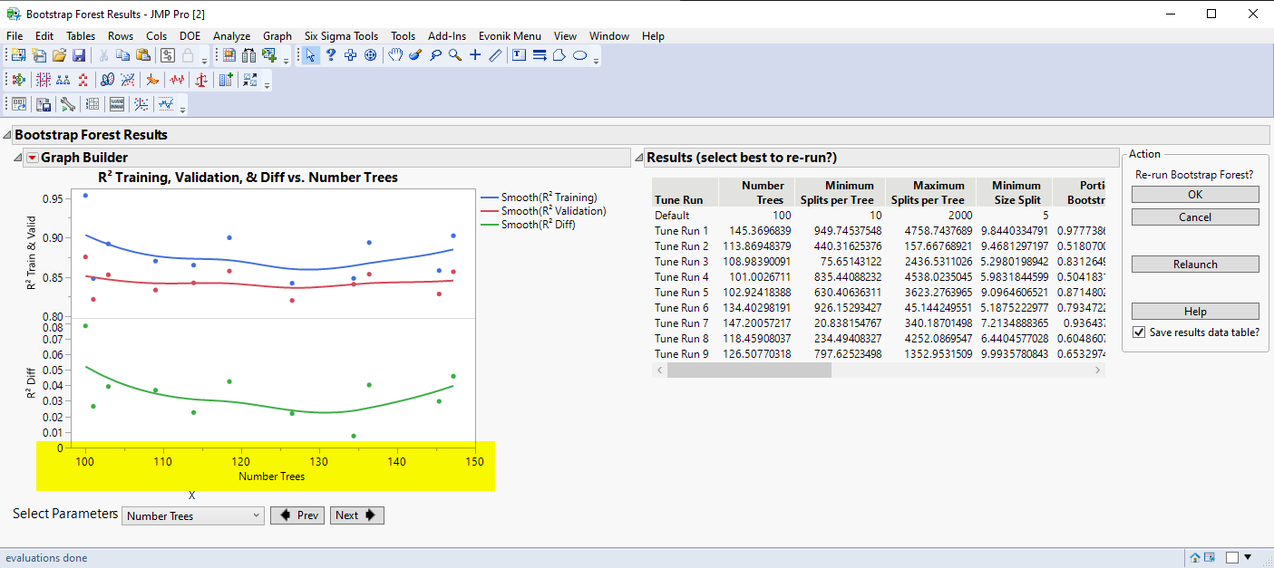Click the Relaunch button
The width and height of the screenshot is (1274, 568).
click(x=1195, y=265)
